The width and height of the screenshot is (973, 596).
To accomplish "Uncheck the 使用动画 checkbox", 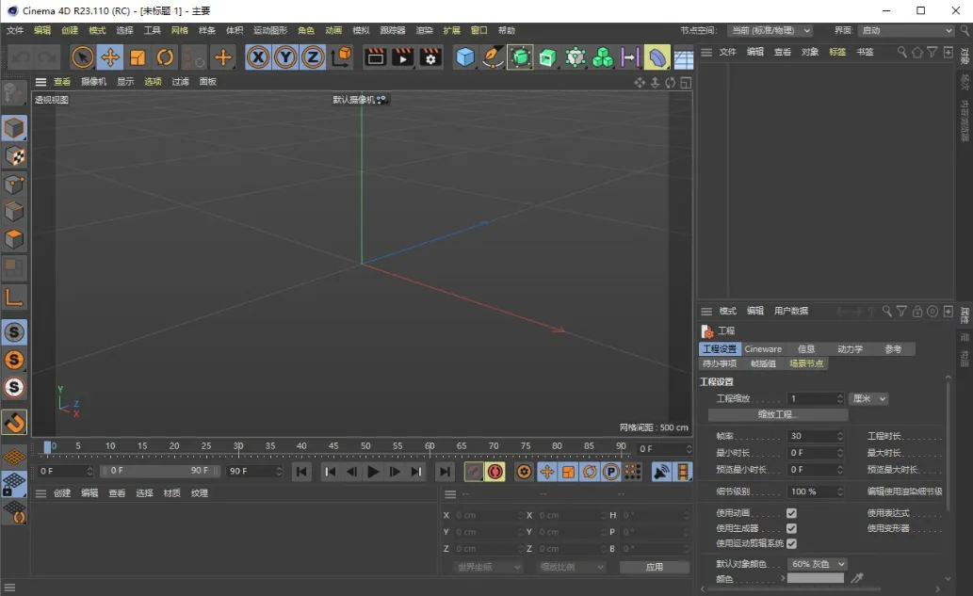I will [x=791, y=513].
